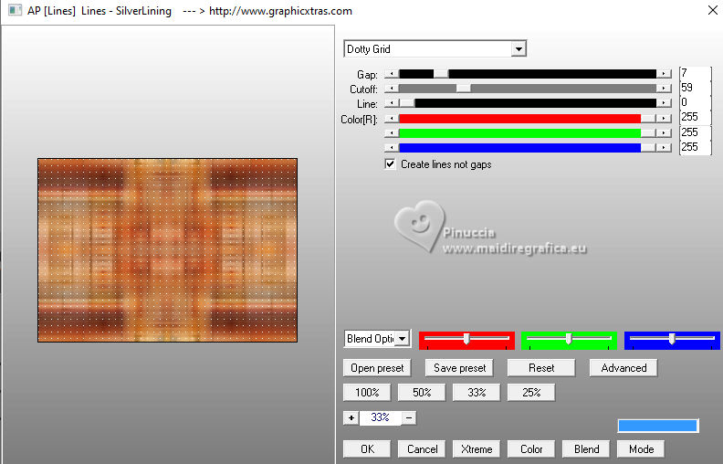Confirm the filter with OK
This screenshot has width=723, height=464.
pos(367,449)
